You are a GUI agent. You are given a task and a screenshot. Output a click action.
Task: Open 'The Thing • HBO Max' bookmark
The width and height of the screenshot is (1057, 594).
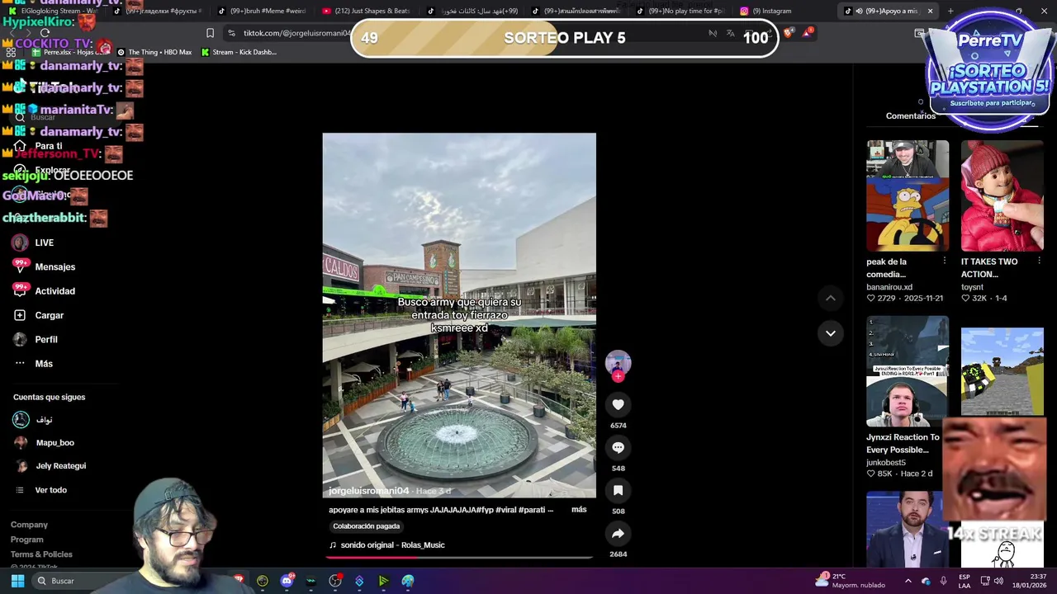(x=154, y=52)
